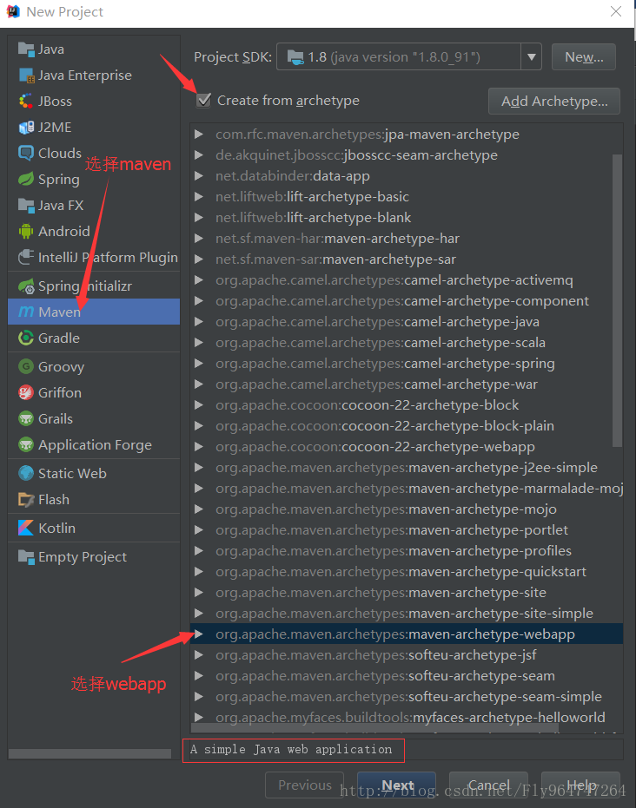Click the Grails icon
Image resolution: width=636 pixels, height=808 pixels.
pyautogui.click(x=26, y=418)
